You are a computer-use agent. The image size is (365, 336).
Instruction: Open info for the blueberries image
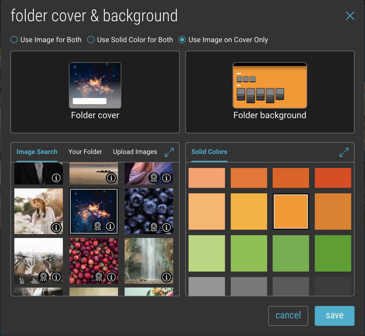pyautogui.click(x=166, y=227)
